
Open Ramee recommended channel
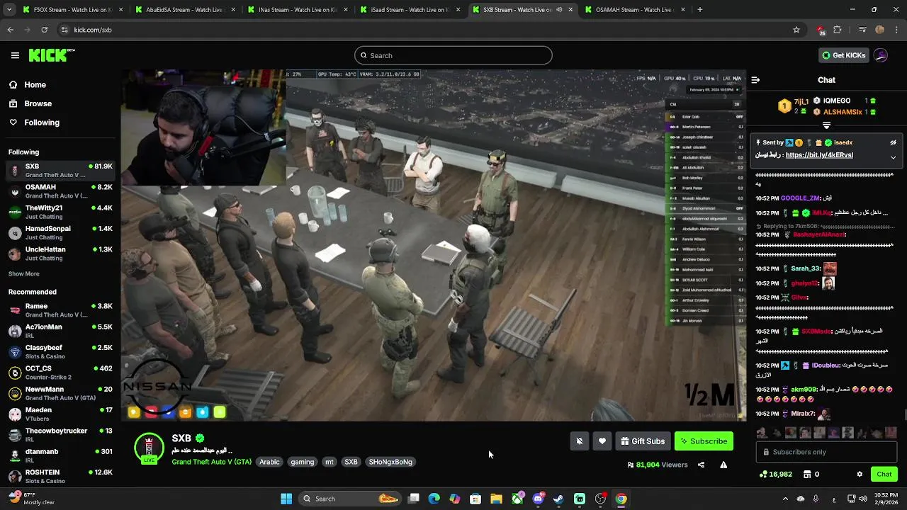click(x=60, y=310)
